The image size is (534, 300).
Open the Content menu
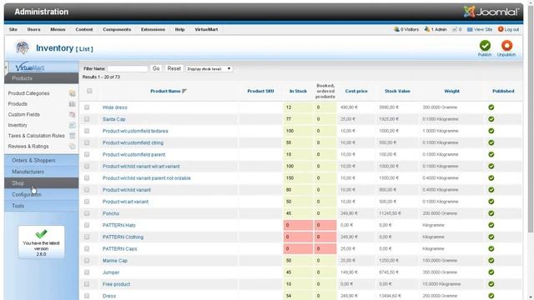click(x=84, y=30)
